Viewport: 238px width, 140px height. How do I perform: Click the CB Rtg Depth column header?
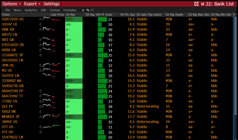pyautogui.click(x=174, y=15)
